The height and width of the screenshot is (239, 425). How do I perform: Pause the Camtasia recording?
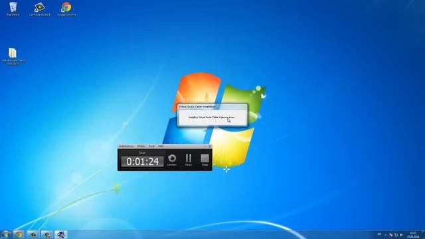pyautogui.click(x=189, y=160)
